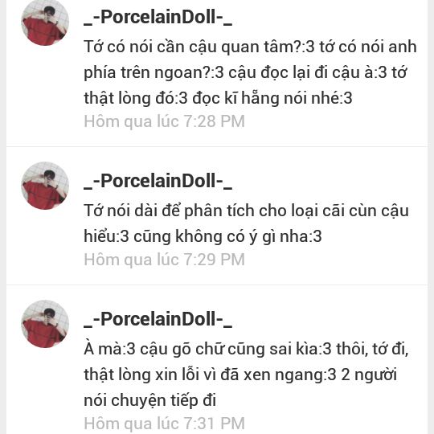
Task: Open _-PorcelainDoll-_ username on the third comment
Action: pyautogui.click(x=158, y=319)
